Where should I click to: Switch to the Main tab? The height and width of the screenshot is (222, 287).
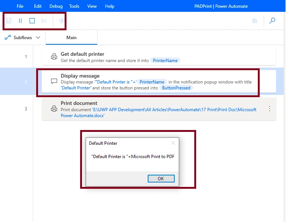pos(71,38)
